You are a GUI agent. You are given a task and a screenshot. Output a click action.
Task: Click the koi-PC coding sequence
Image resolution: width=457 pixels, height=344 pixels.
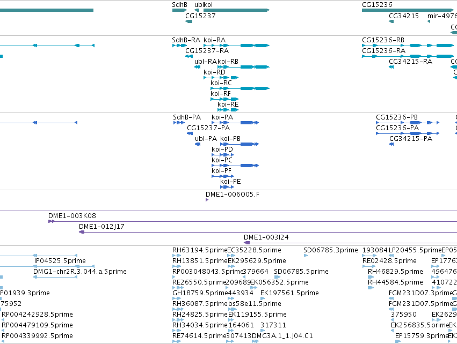pyautogui.click(x=235, y=166)
